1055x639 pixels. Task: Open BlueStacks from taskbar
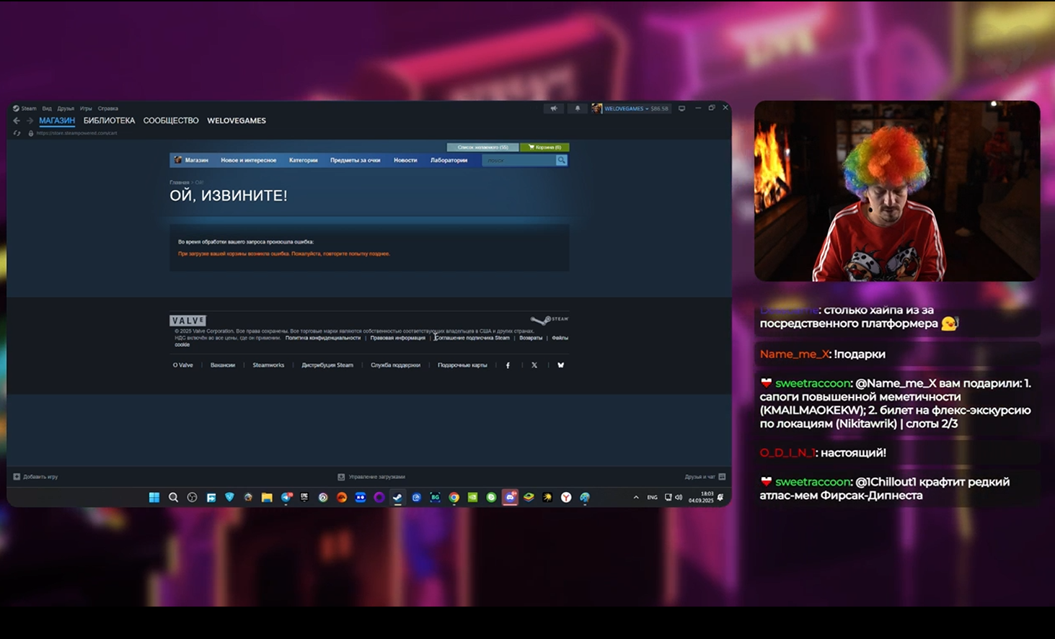click(x=529, y=497)
